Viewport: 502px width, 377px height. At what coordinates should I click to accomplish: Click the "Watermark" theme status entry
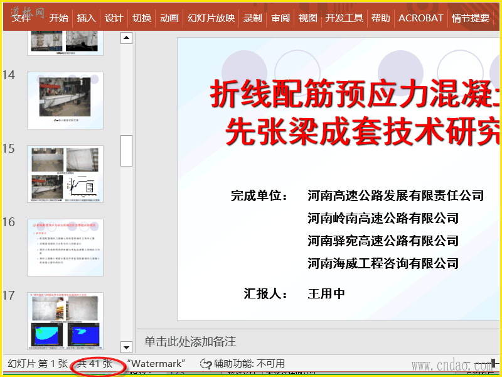pos(156,364)
